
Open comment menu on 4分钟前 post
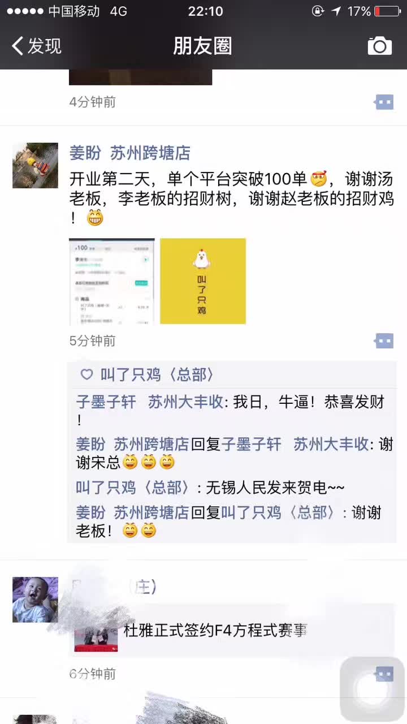pyautogui.click(x=384, y=102)
